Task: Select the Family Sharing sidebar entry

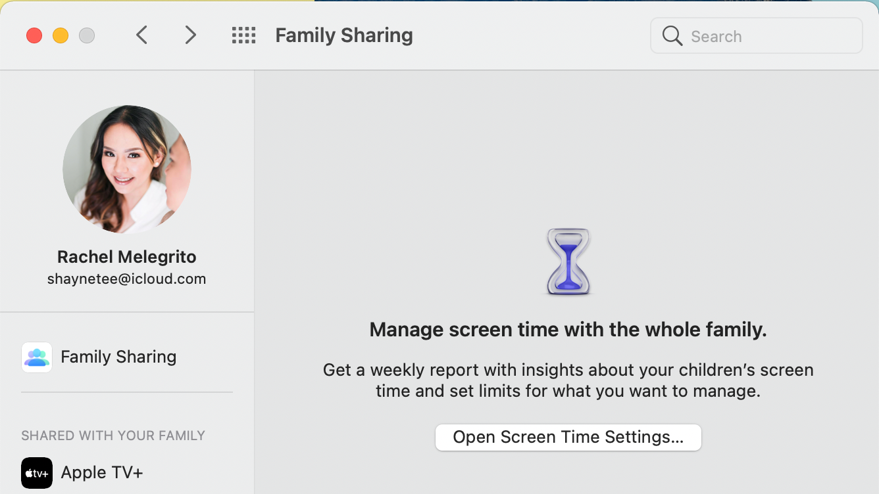Action: [118, 357]
